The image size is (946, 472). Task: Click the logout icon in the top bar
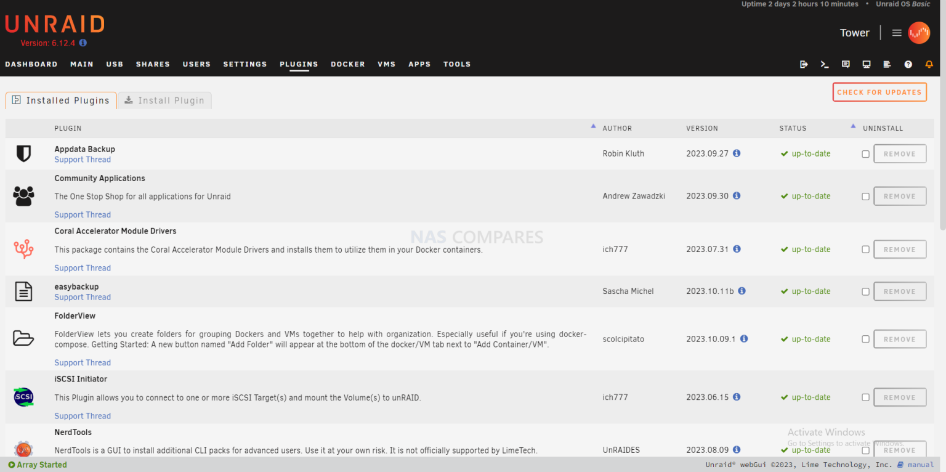click(x=804, y=64)
